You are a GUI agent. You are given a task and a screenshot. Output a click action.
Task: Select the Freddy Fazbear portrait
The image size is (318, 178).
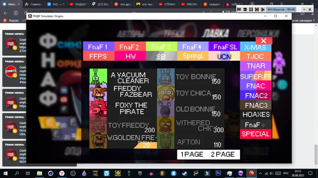[98, 93]
